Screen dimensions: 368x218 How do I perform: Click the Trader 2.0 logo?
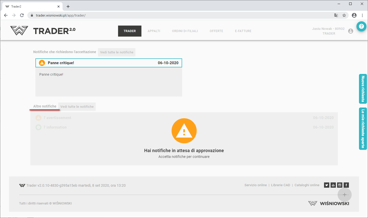[43, 31]
